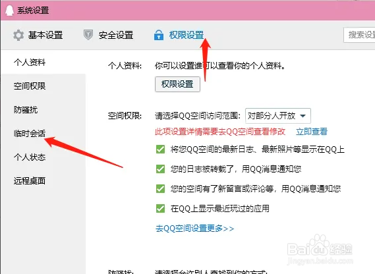375x274 pixels.
Task: Switch to the 安全设置 tab
Action: coord(116,35)
